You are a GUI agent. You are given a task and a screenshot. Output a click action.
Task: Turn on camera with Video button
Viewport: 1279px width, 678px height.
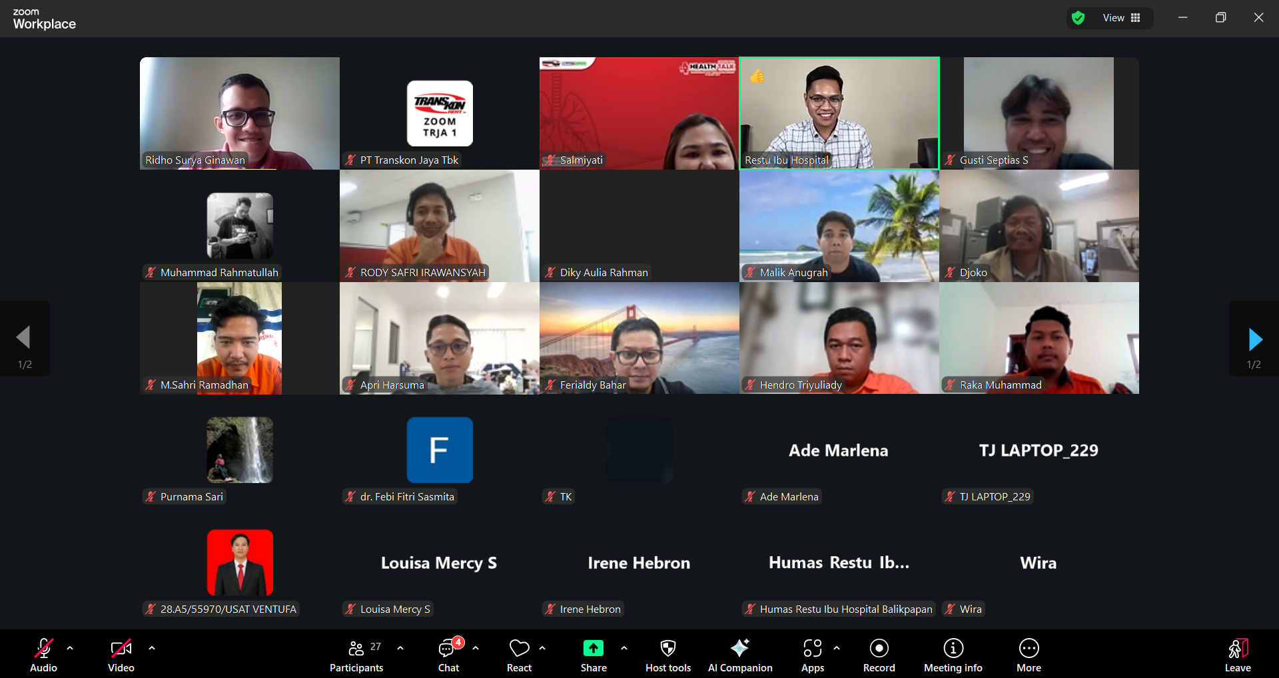pos(121,648)
